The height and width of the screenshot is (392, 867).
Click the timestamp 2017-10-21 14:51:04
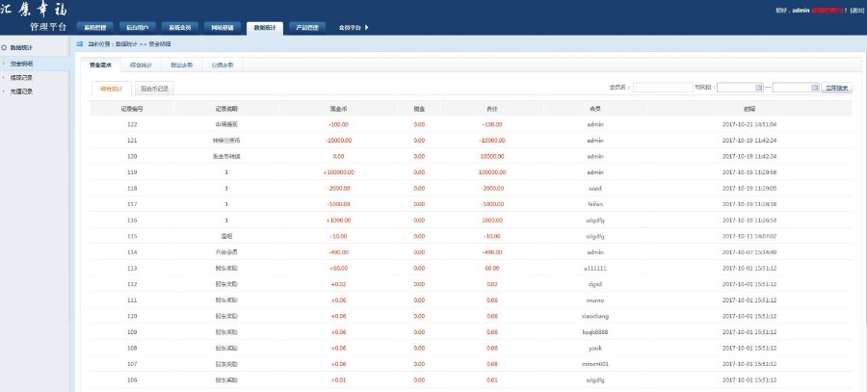[749, 124]
